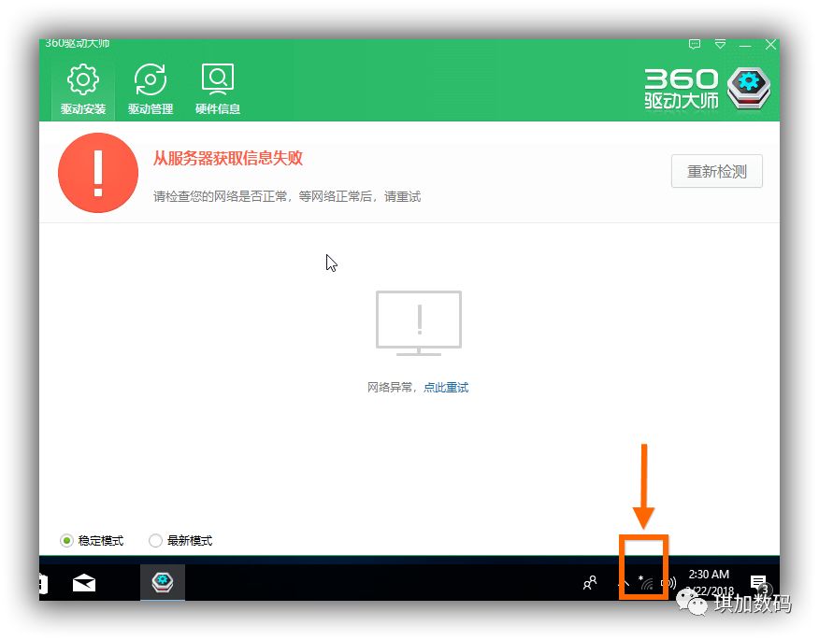Open the Wi-Fi network tray icon
819x640 pixels.
coord(646,583)
